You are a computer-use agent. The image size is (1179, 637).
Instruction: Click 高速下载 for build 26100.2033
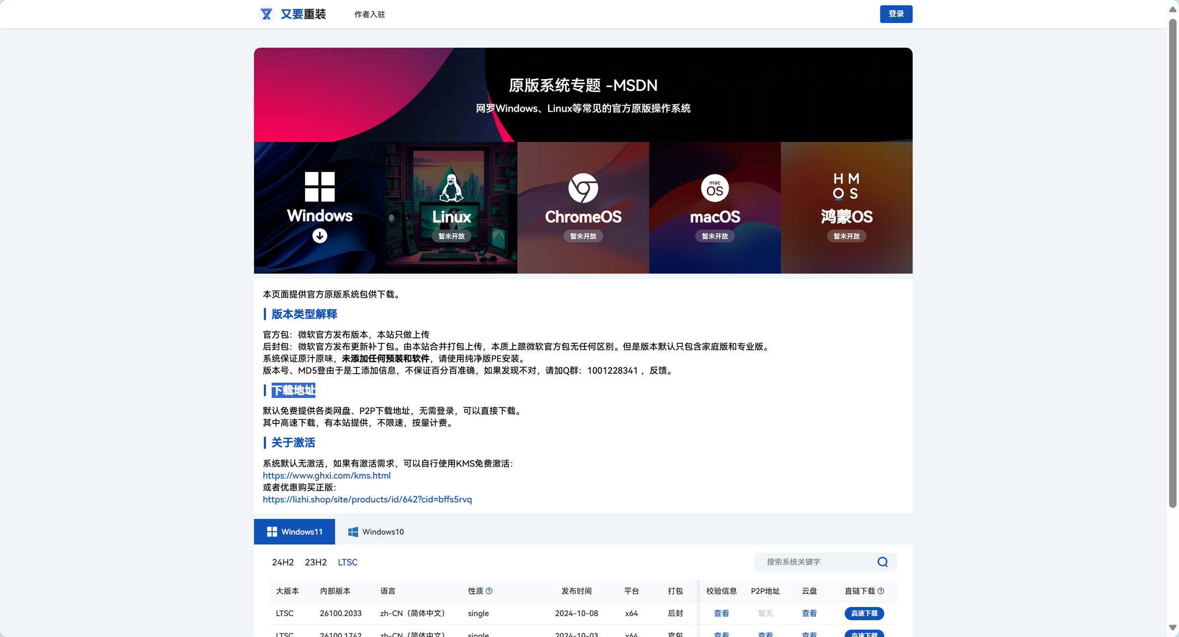click(x=864, y=613)
